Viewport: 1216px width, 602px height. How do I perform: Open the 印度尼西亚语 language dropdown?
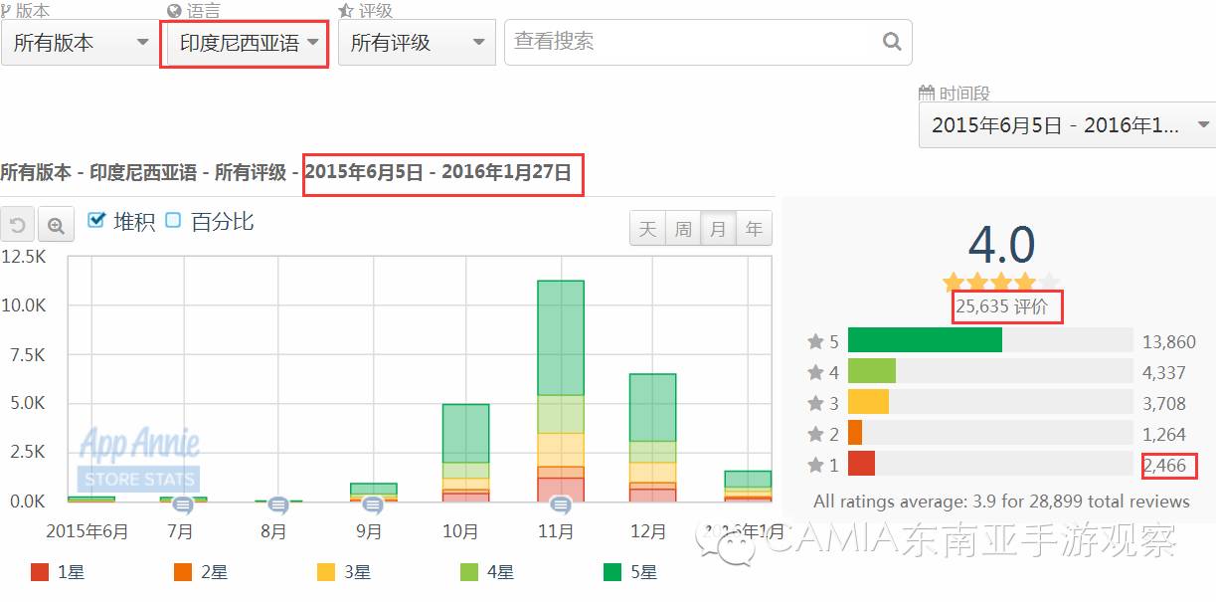point(247,43)
